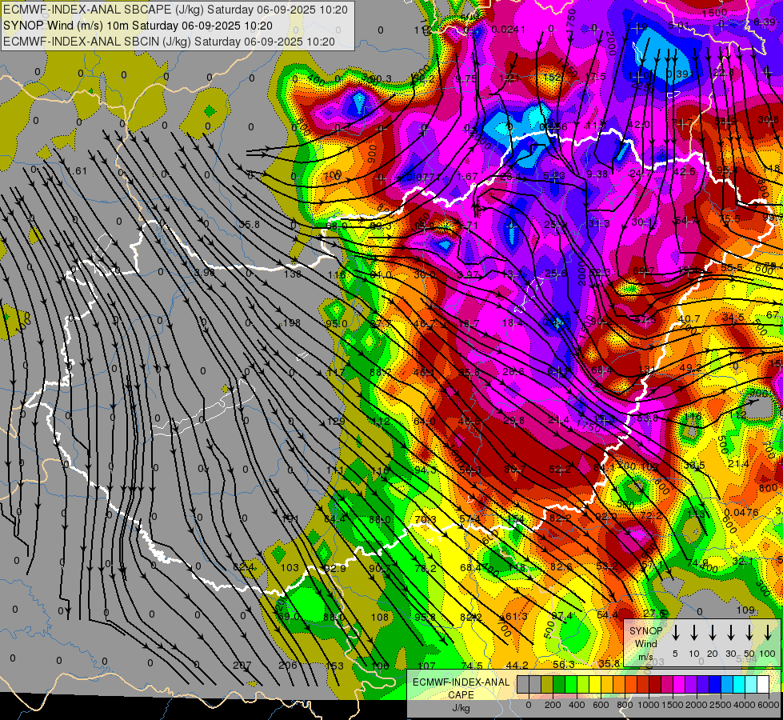783x720 pixels.
Task: Click the 2500 tick label on the color scale
Action: (721, 705)
